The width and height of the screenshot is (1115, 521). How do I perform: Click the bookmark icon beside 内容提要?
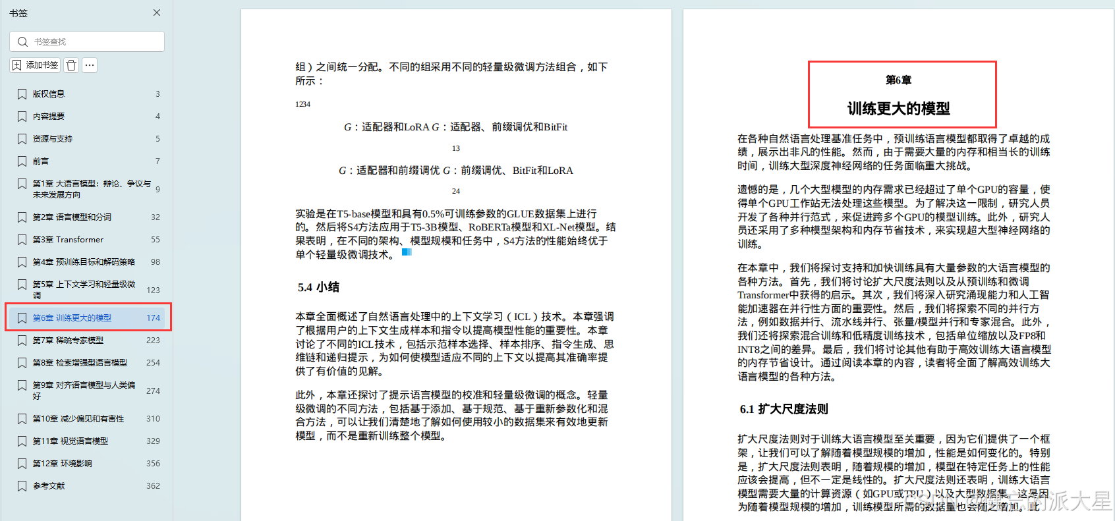pos(22,117)
